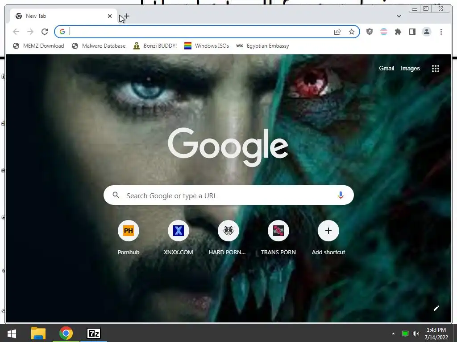The height and width of the screenshot is (342, 457).
Task: Open the Gmail link
Action: 386,68
